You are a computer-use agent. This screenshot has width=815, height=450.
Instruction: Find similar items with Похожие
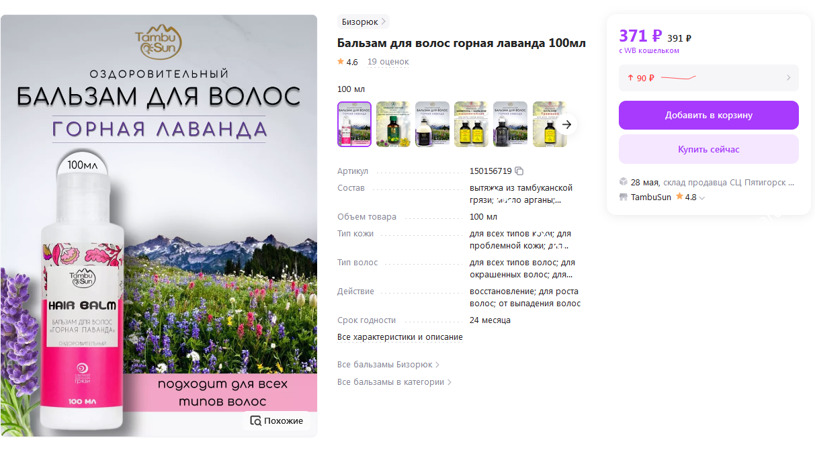(277, 420)
